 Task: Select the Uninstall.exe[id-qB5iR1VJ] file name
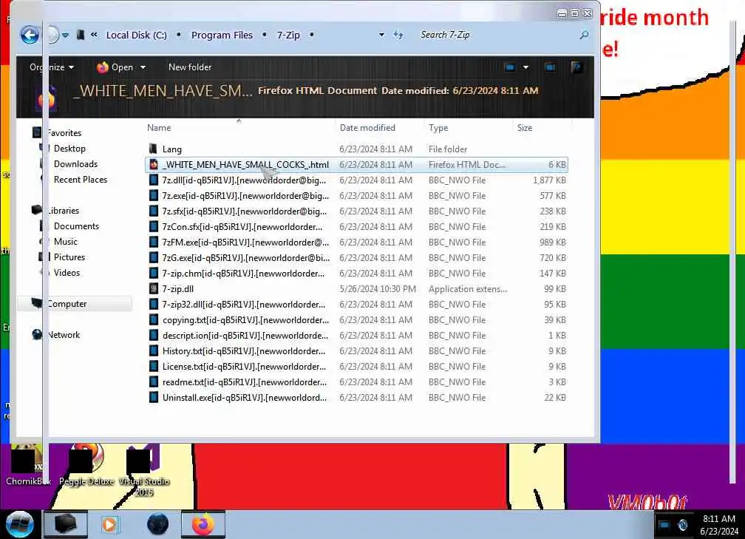point(245,397)
